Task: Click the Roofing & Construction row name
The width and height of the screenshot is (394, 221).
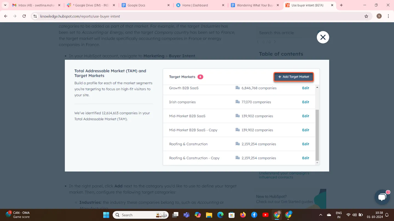Action: point(188,144)
